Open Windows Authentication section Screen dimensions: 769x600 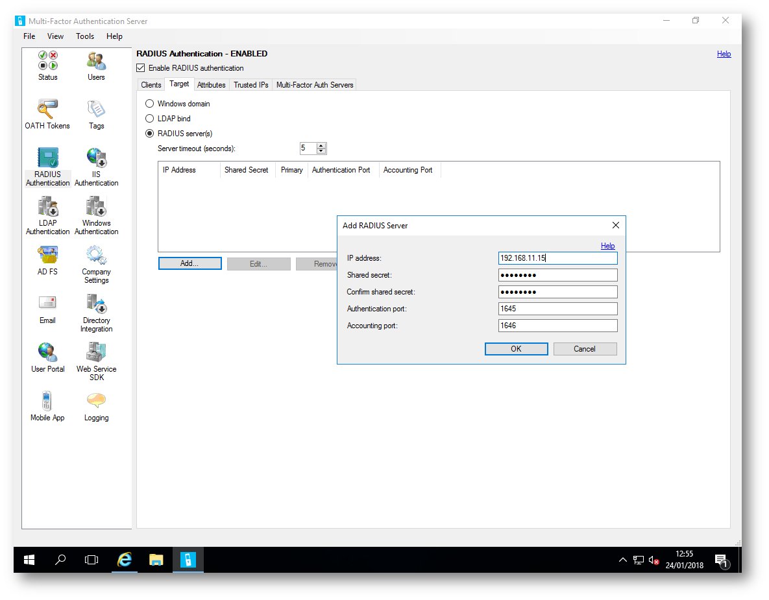pos(96,215)
